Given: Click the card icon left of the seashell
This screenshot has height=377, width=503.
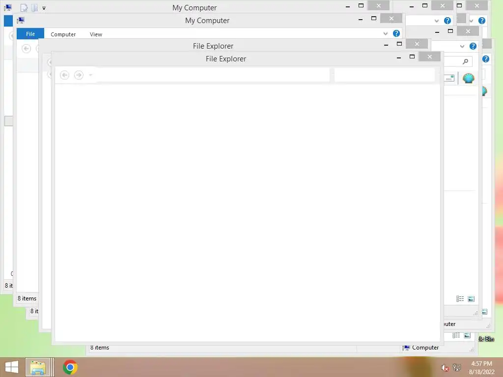Looking at the screenshot, I should (449, 78).
